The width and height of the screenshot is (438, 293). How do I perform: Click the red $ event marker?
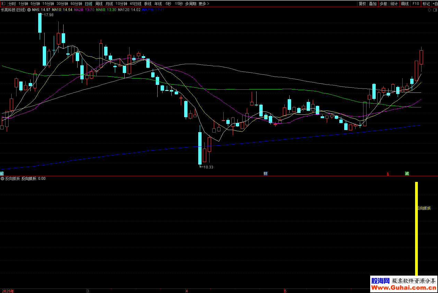388,174
